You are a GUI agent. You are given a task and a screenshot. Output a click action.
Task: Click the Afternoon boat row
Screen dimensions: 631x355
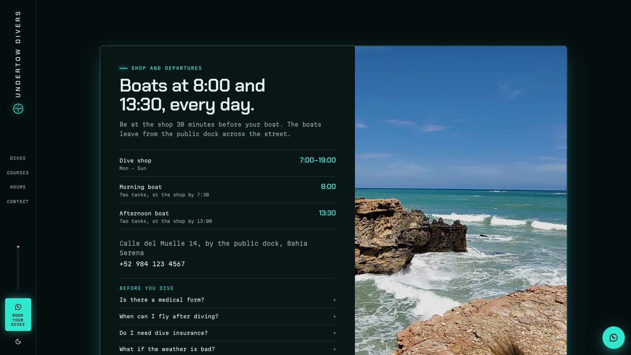coord(228,217)
